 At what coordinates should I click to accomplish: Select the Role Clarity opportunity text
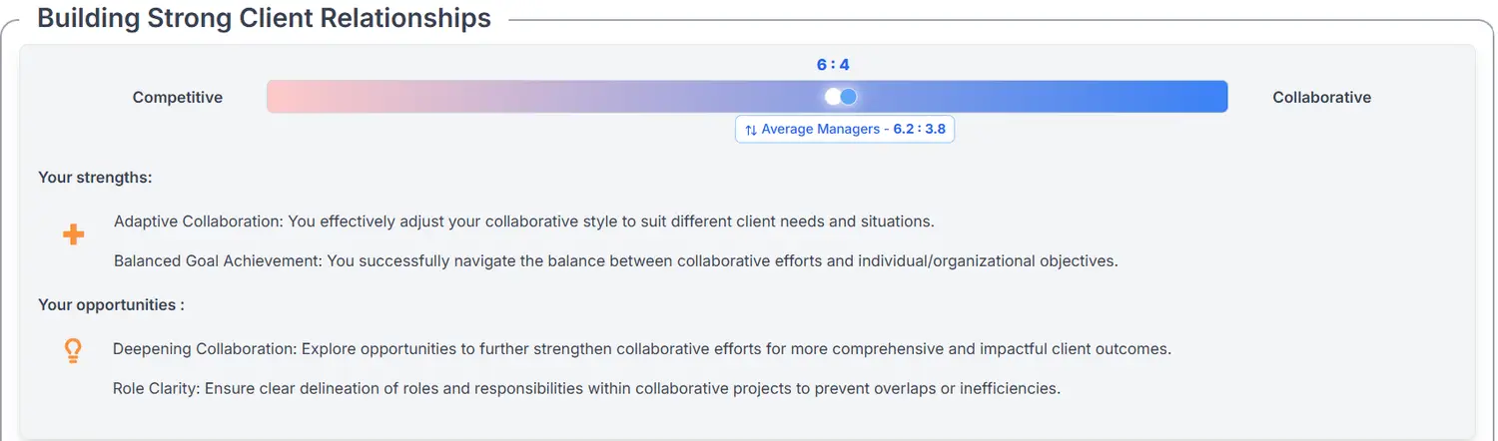(x=586, y=388)
